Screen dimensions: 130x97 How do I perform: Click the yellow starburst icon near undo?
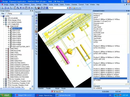click(x=74, y=8)
